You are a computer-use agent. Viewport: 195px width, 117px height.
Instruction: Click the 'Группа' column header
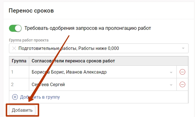click(19, 61)
